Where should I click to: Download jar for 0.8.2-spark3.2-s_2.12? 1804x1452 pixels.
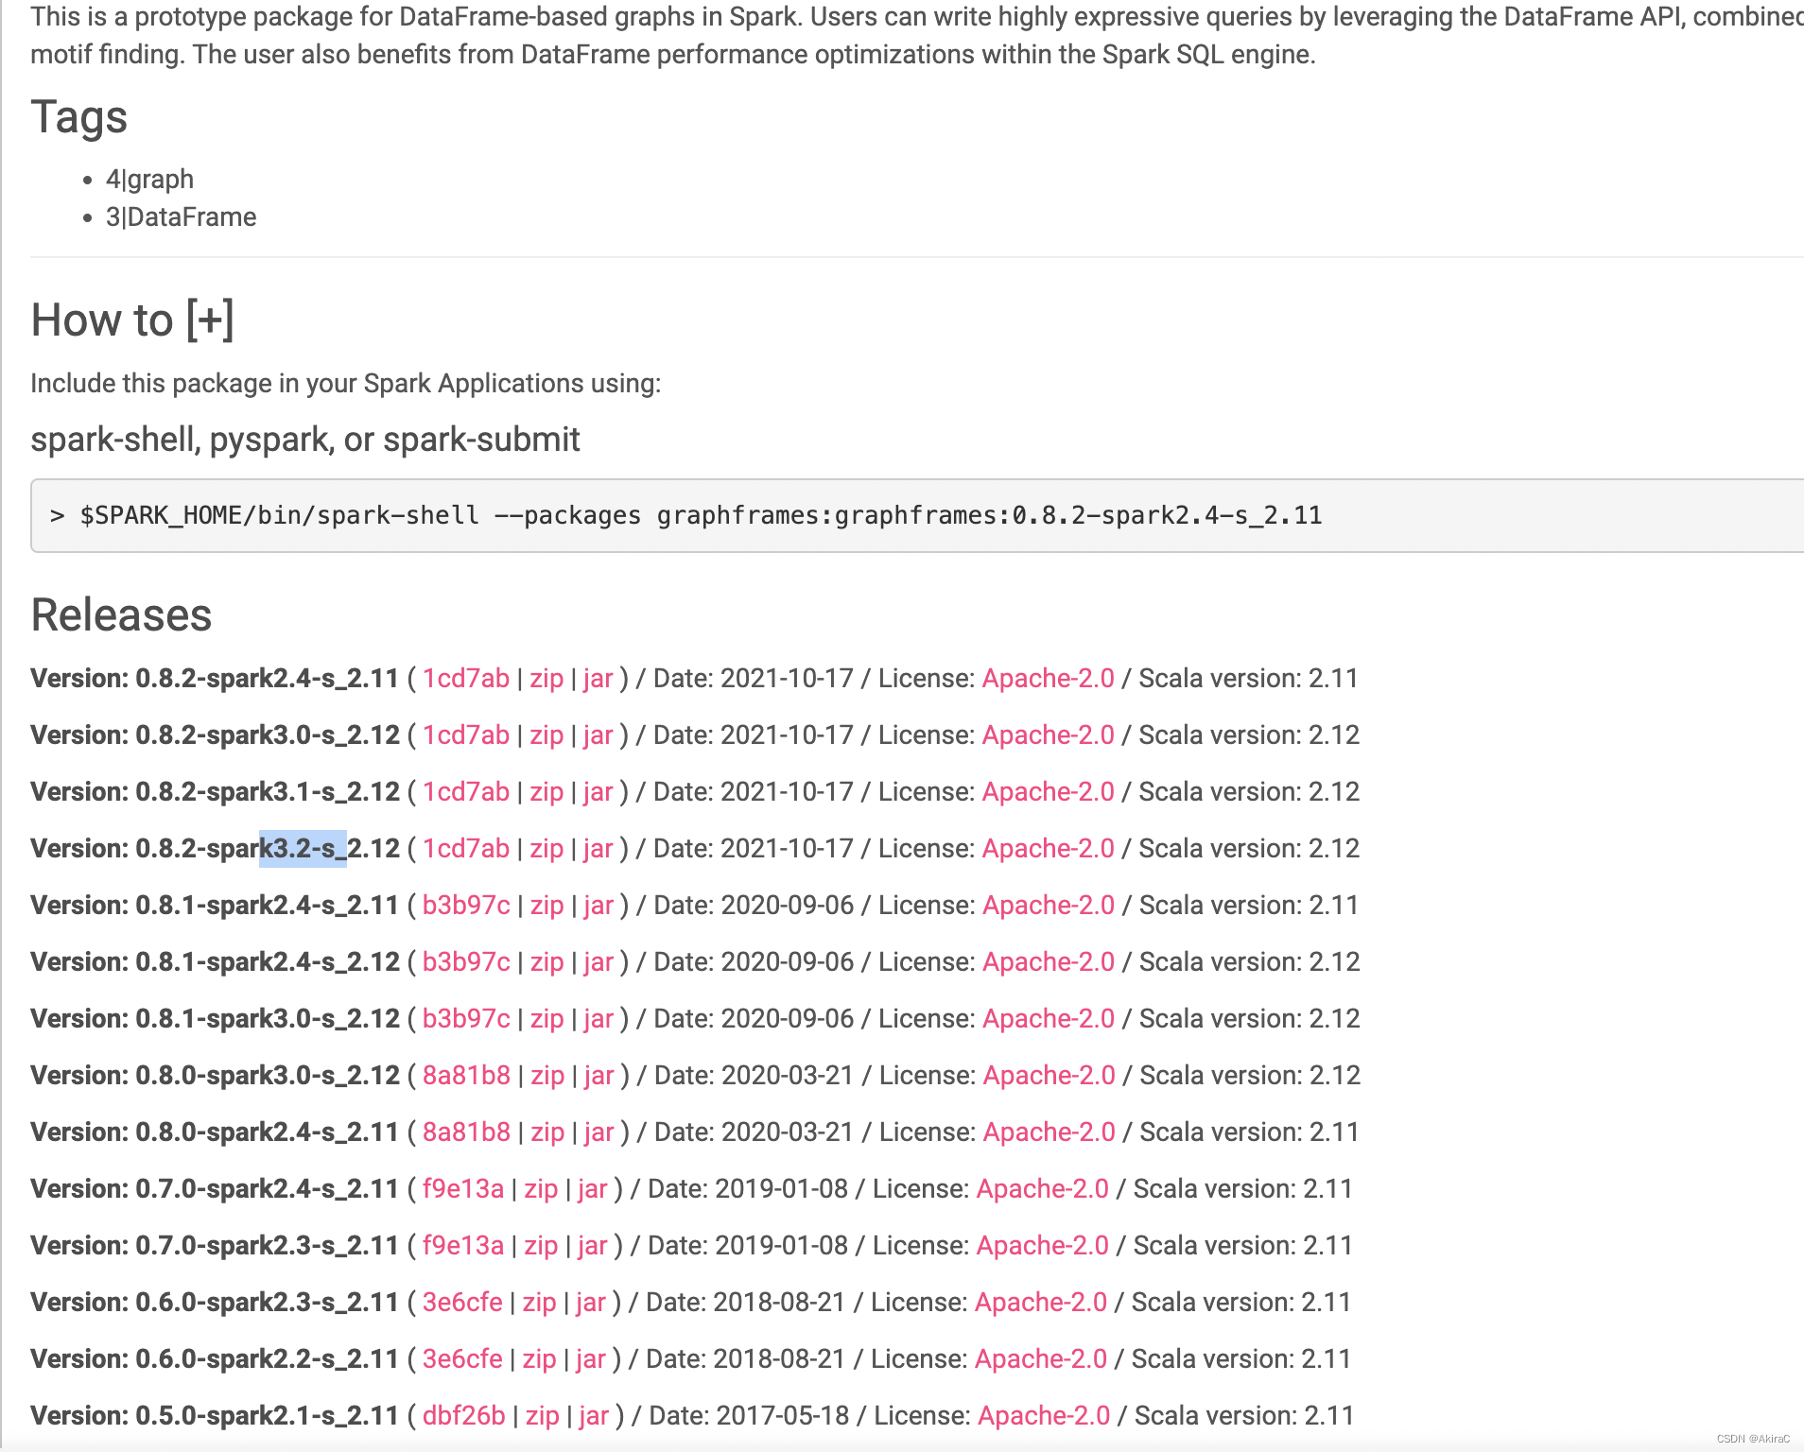coord(598,849)
